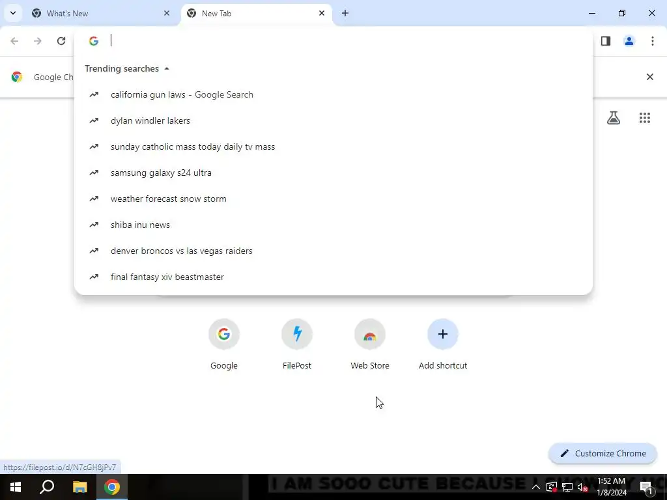
Task: Open the Windows Start menu
Action: [16, 487]
